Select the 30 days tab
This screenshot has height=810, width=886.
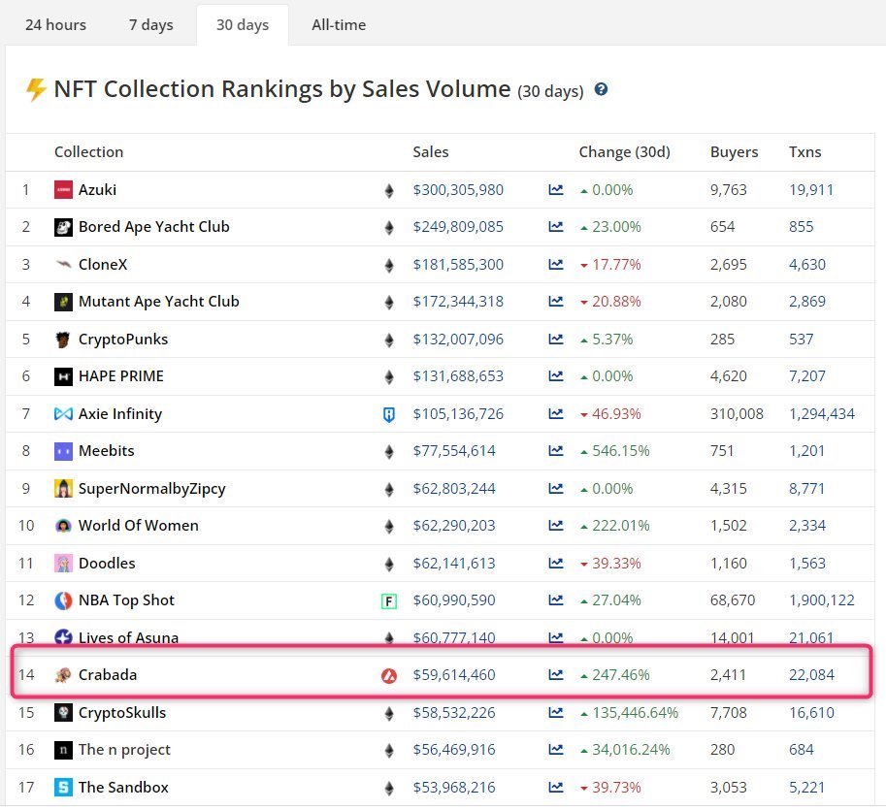coord(243,25)
